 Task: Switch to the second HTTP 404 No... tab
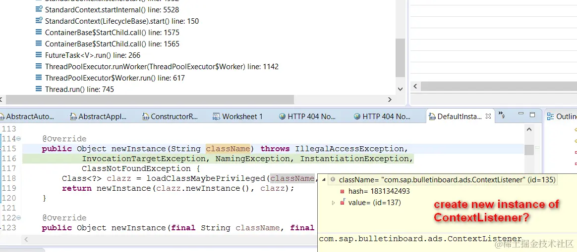tap(382, 117)
